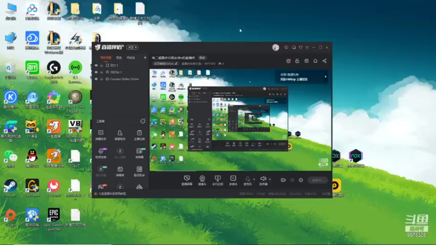Click the gift box icon above preview

pyautogui.click(x=306, y=61)
